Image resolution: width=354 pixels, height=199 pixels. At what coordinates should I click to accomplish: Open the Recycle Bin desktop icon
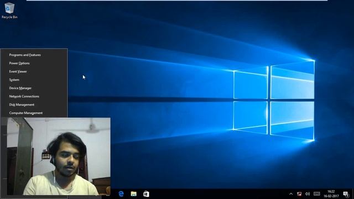[x=9, y=11]
